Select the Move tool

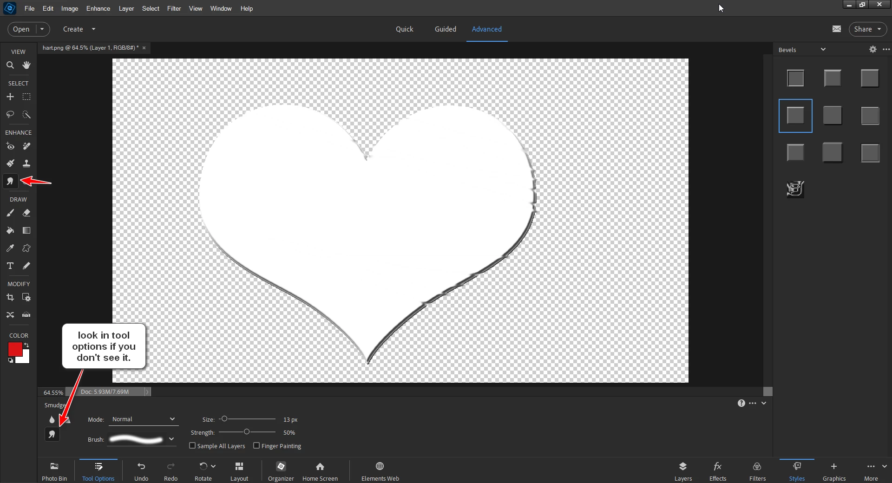10,97
